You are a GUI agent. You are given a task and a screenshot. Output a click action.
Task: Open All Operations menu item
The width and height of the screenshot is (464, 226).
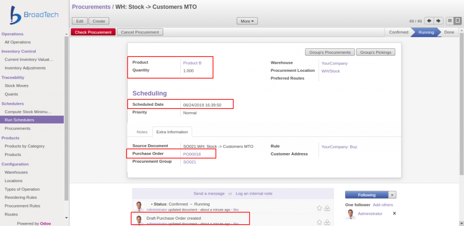18,42
